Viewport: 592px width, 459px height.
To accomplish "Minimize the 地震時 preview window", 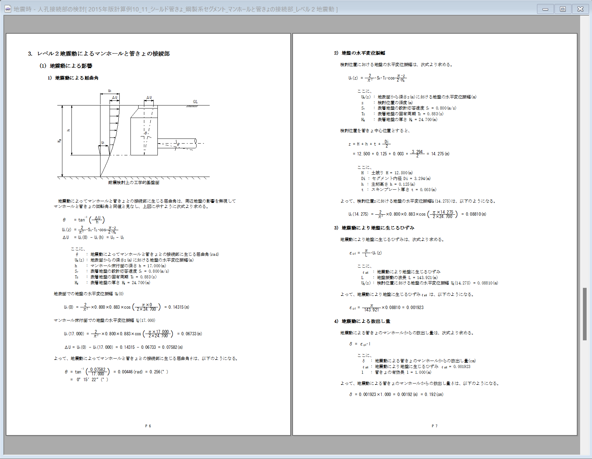I will point(545,9).
